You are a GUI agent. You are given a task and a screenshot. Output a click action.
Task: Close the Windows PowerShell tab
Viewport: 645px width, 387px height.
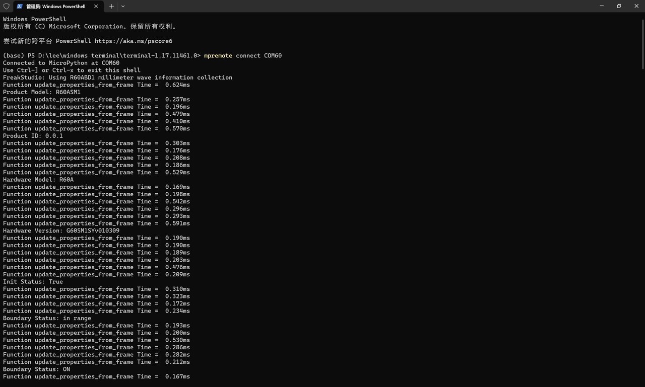click(96, 7)
